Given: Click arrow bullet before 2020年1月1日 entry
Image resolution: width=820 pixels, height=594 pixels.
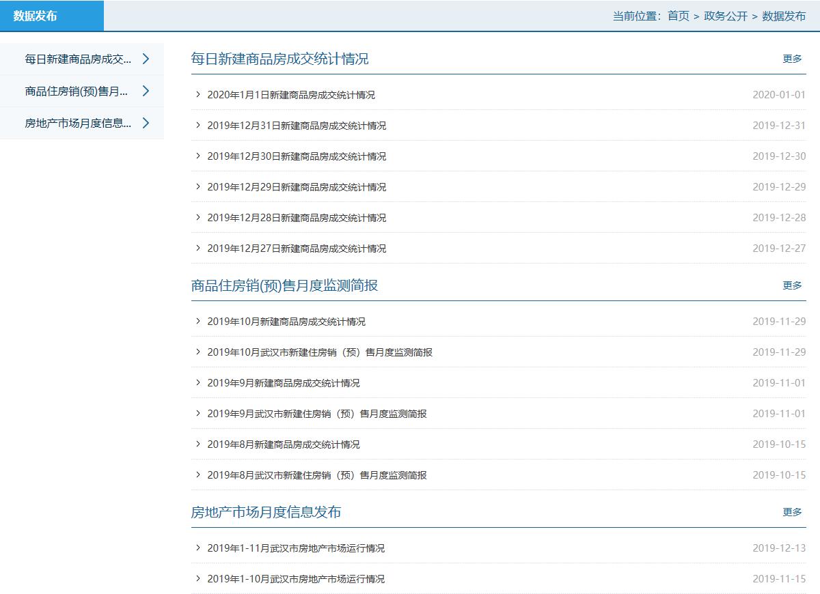Looking at the screenshot, I should 198,95.
